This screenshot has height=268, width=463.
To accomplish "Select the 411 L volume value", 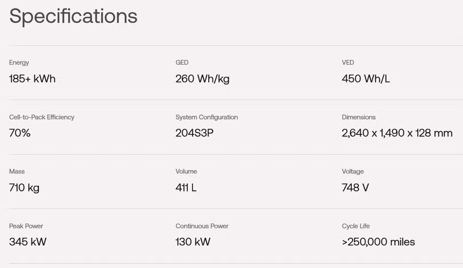I will (x=186, y=188).
